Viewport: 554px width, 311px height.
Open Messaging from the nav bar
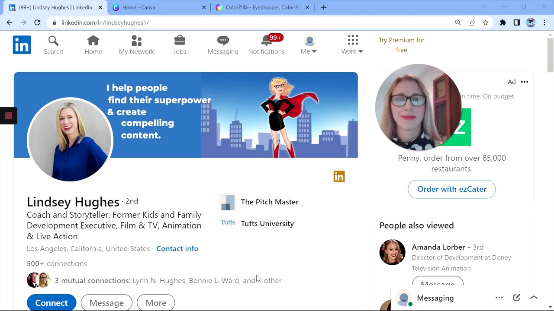pos(223,45)
